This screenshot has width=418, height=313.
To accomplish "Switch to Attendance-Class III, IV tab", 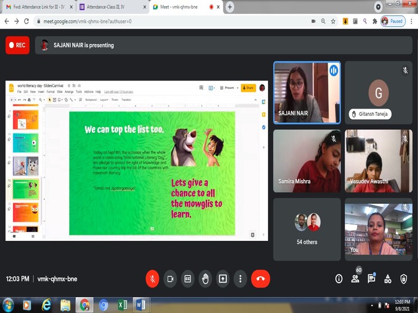I will coord(113,7).
